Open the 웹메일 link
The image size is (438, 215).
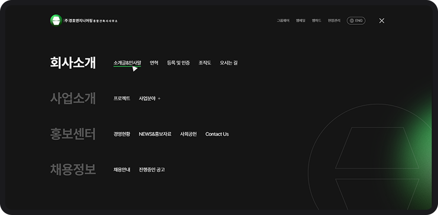[301, 20]
